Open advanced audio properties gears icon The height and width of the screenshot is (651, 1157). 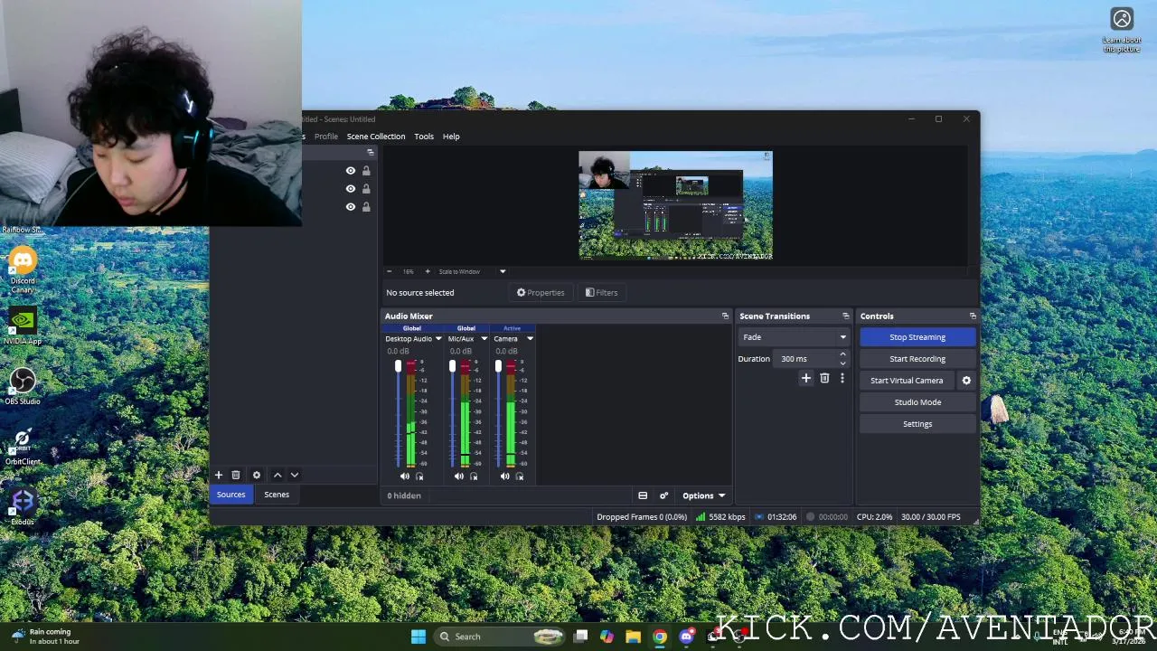point(663,495)
